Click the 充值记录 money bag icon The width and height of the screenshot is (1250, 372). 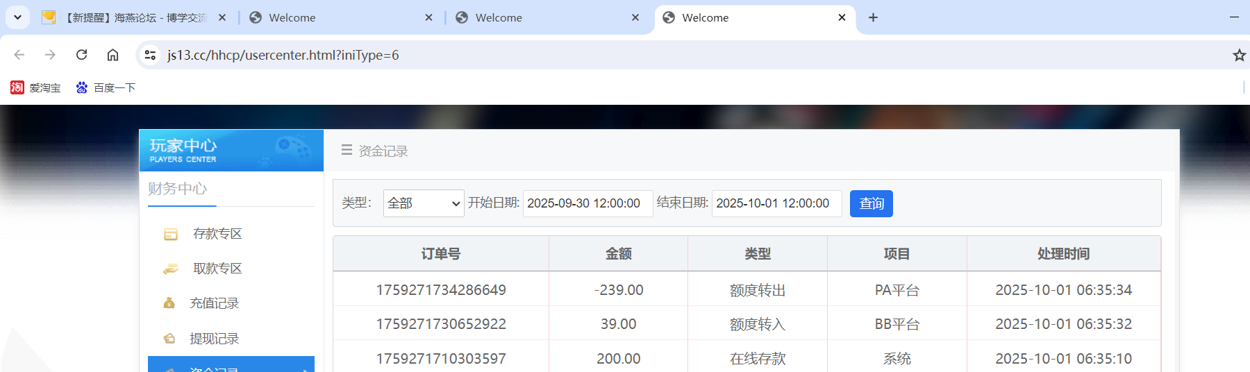169,303
